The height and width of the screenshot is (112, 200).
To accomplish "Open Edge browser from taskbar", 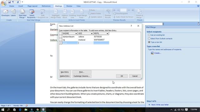I will click(x=20, y=110).
